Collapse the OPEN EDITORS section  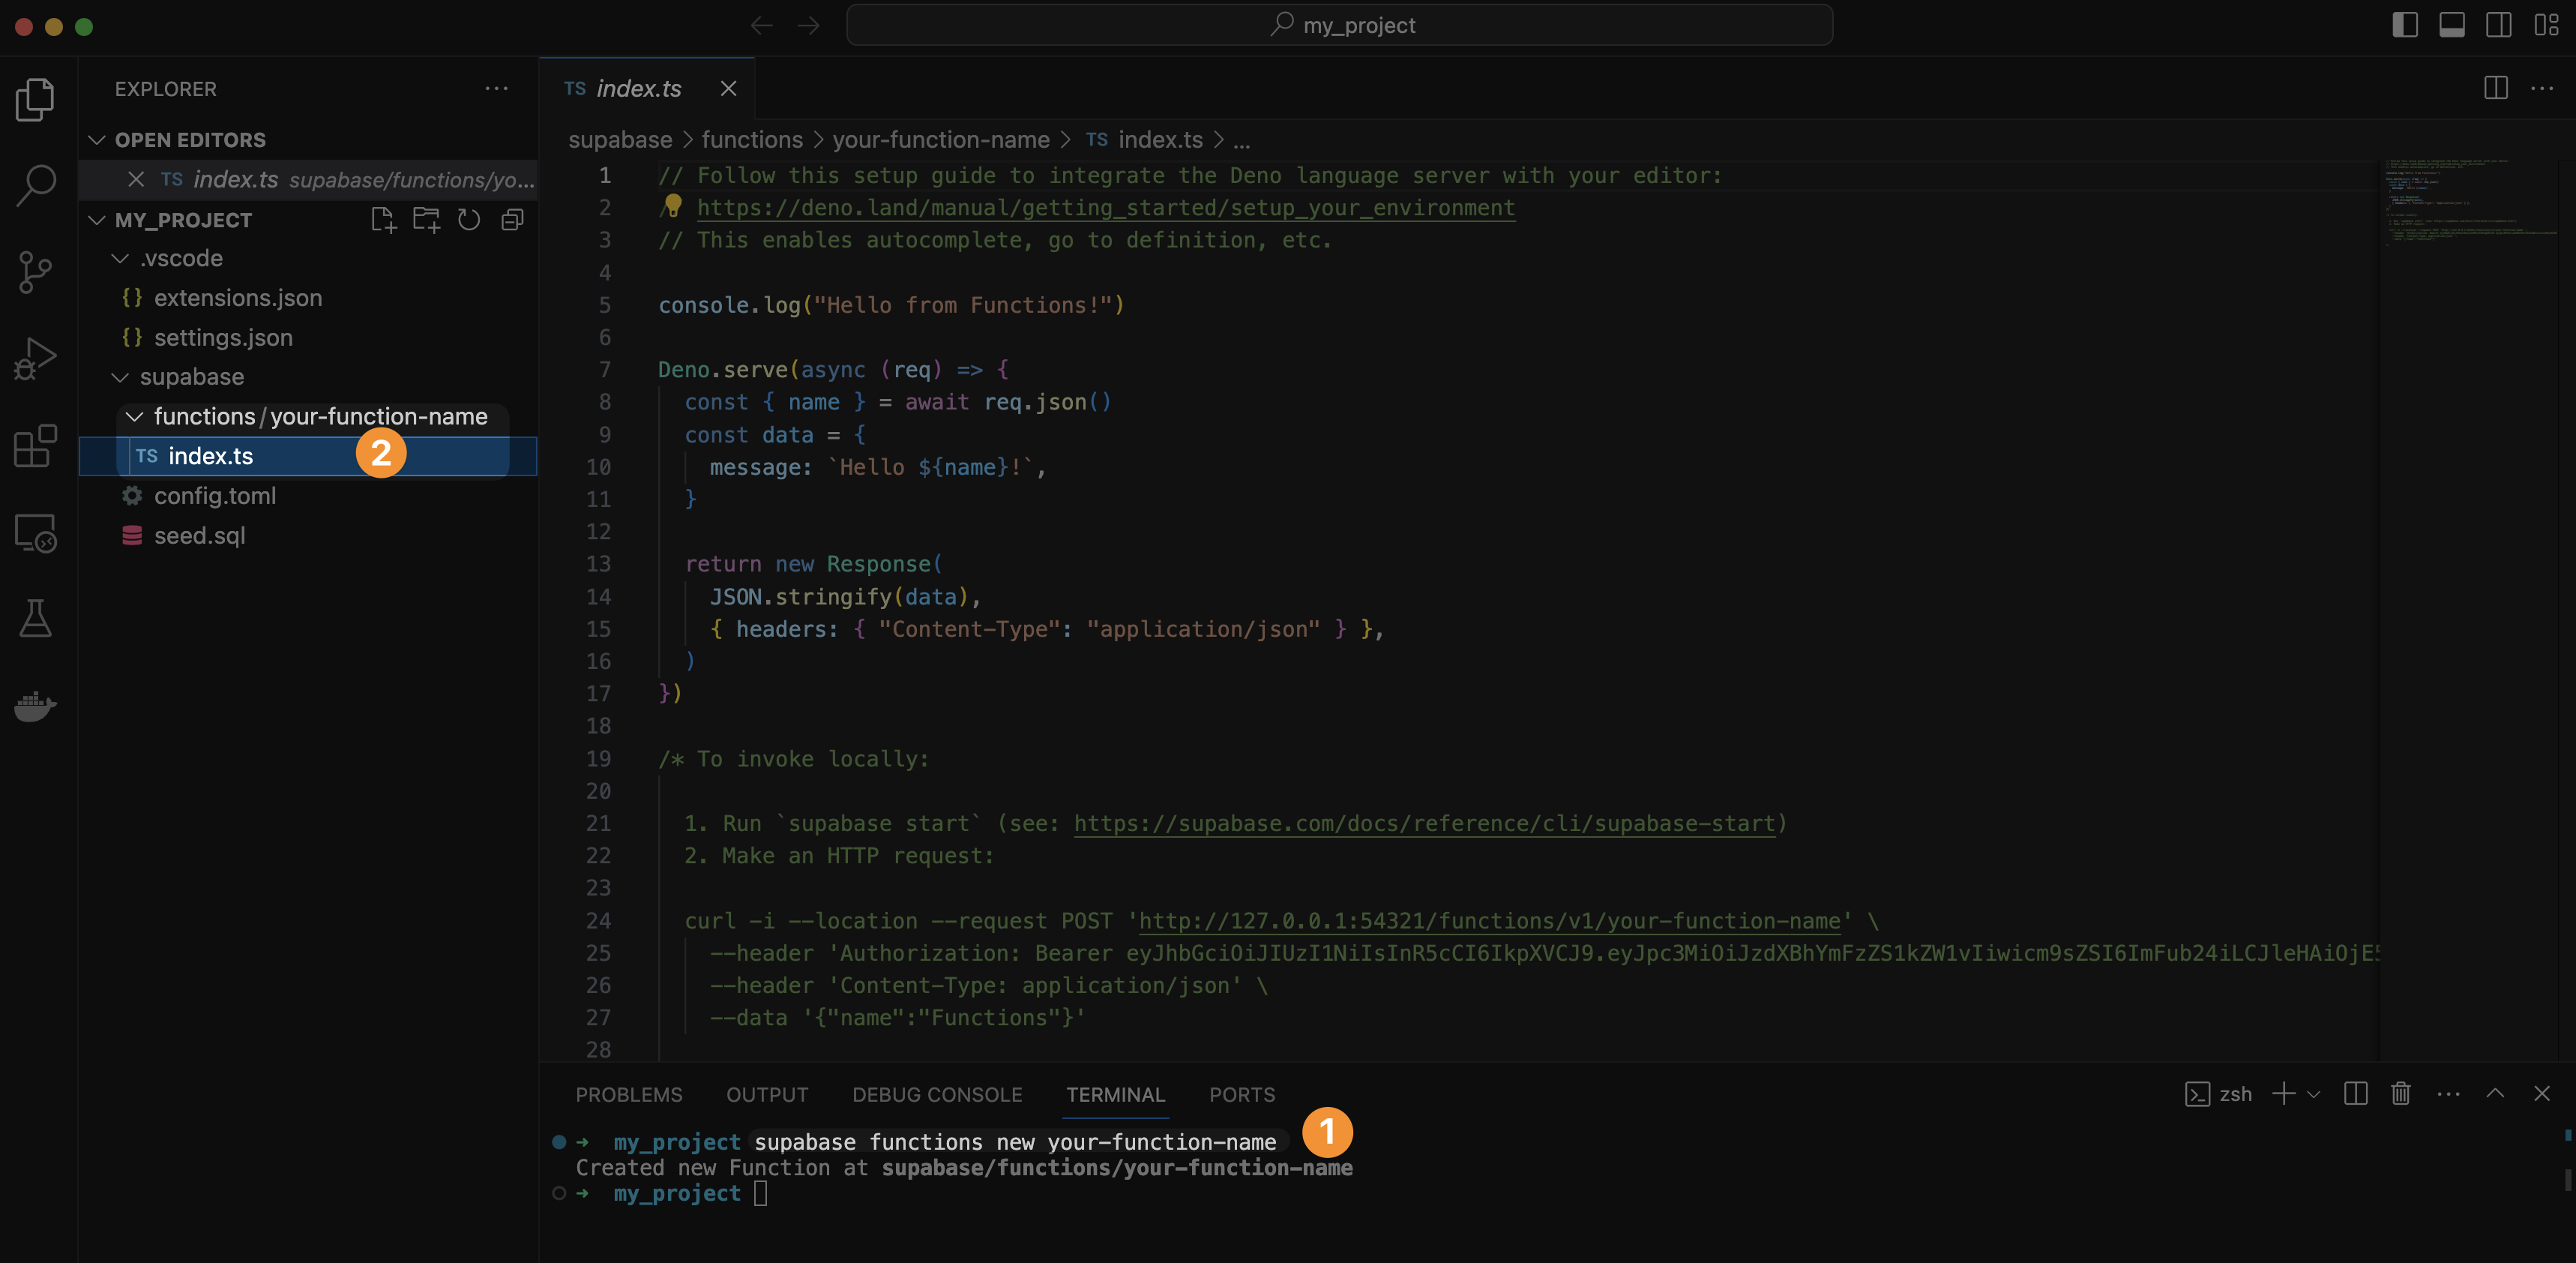point(96,139)
